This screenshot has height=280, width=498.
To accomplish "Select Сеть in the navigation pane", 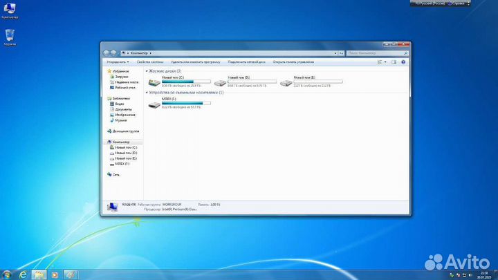I will coord(116,174).
